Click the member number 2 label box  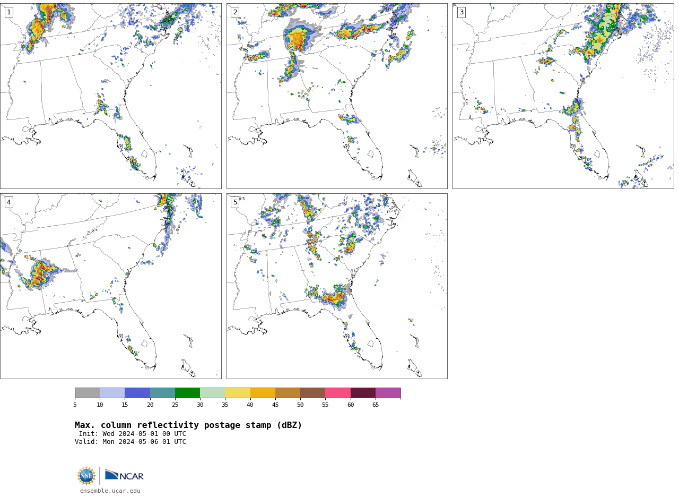click(x=235, y=12)
